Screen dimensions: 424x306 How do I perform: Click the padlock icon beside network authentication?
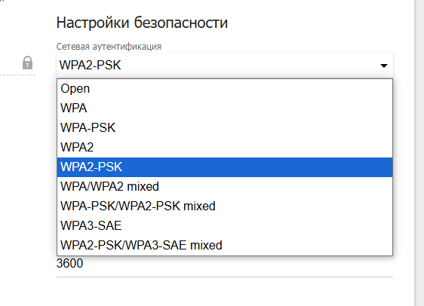27,63
